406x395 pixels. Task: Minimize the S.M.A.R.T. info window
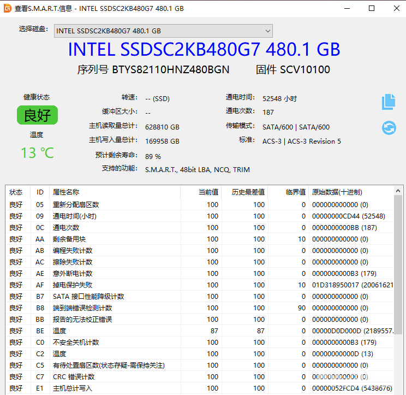347,8
